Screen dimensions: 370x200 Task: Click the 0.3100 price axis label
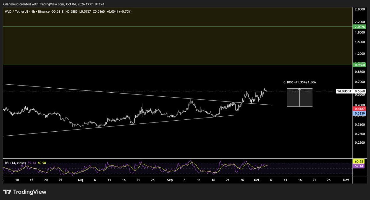[360, 124]
